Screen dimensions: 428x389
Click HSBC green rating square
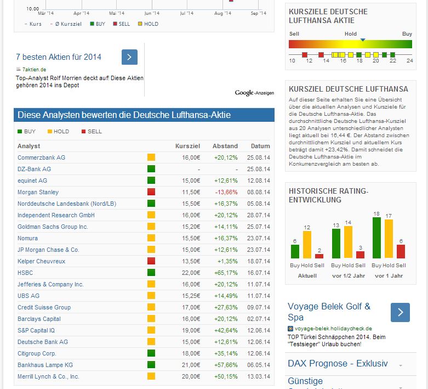coord(151,272)
